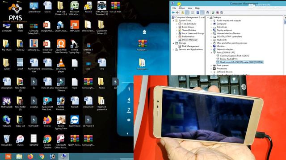The height and width of the screenshot is (160, 286).
Task: Click Mi icon on the taskbar
Action: [8, 156]
